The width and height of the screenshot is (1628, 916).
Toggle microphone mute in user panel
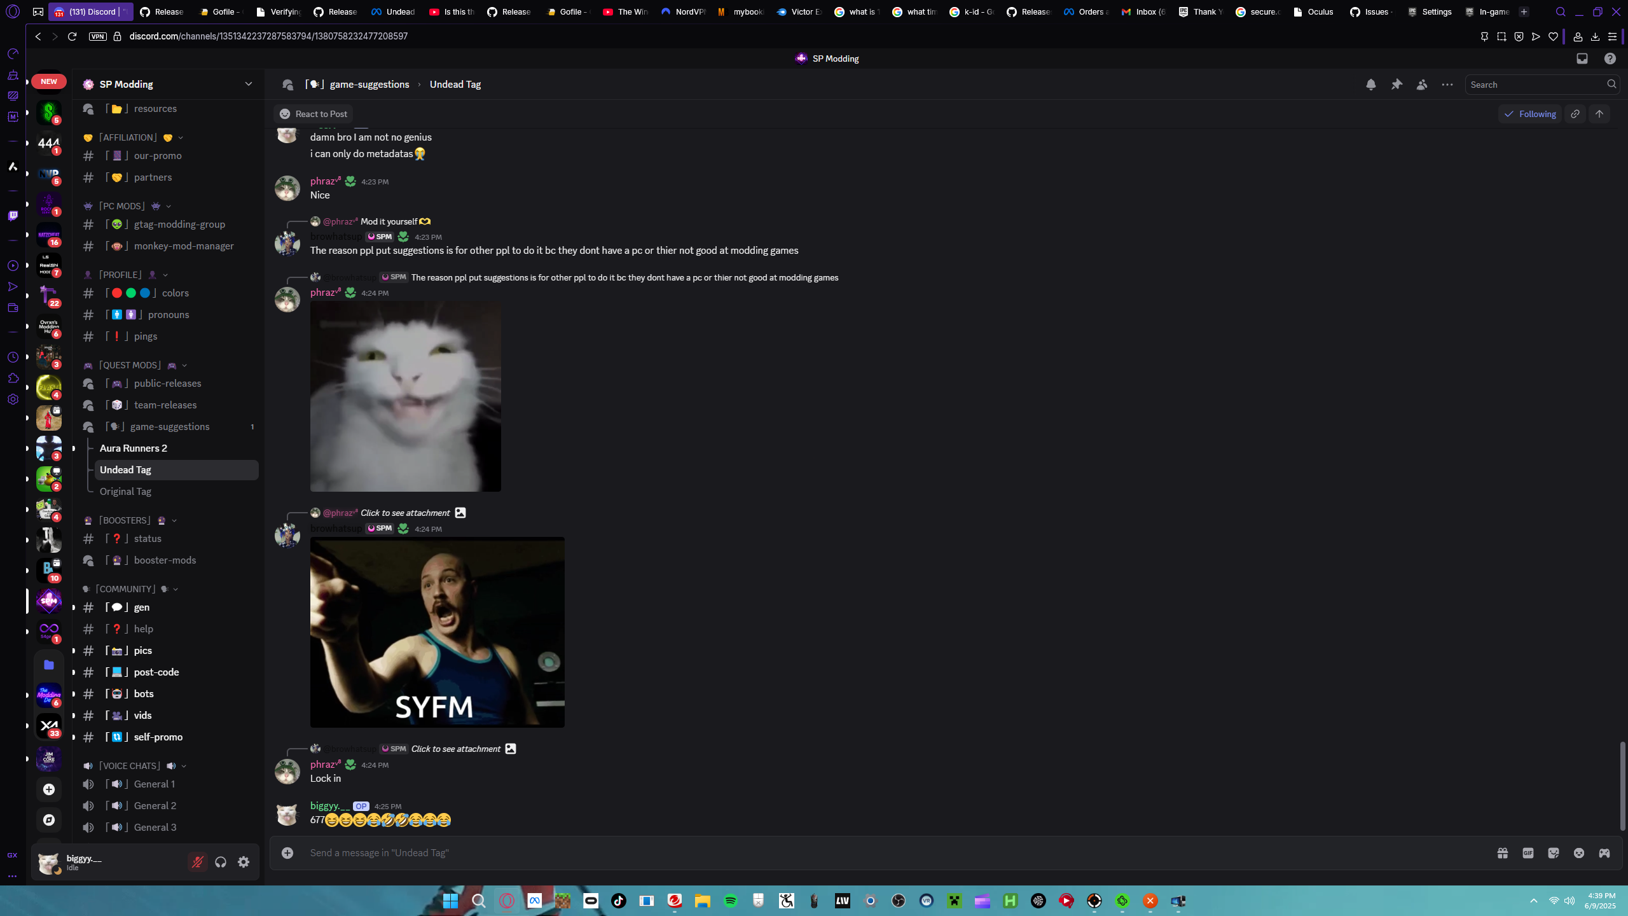pyautogui.click(x=197, y=862)
